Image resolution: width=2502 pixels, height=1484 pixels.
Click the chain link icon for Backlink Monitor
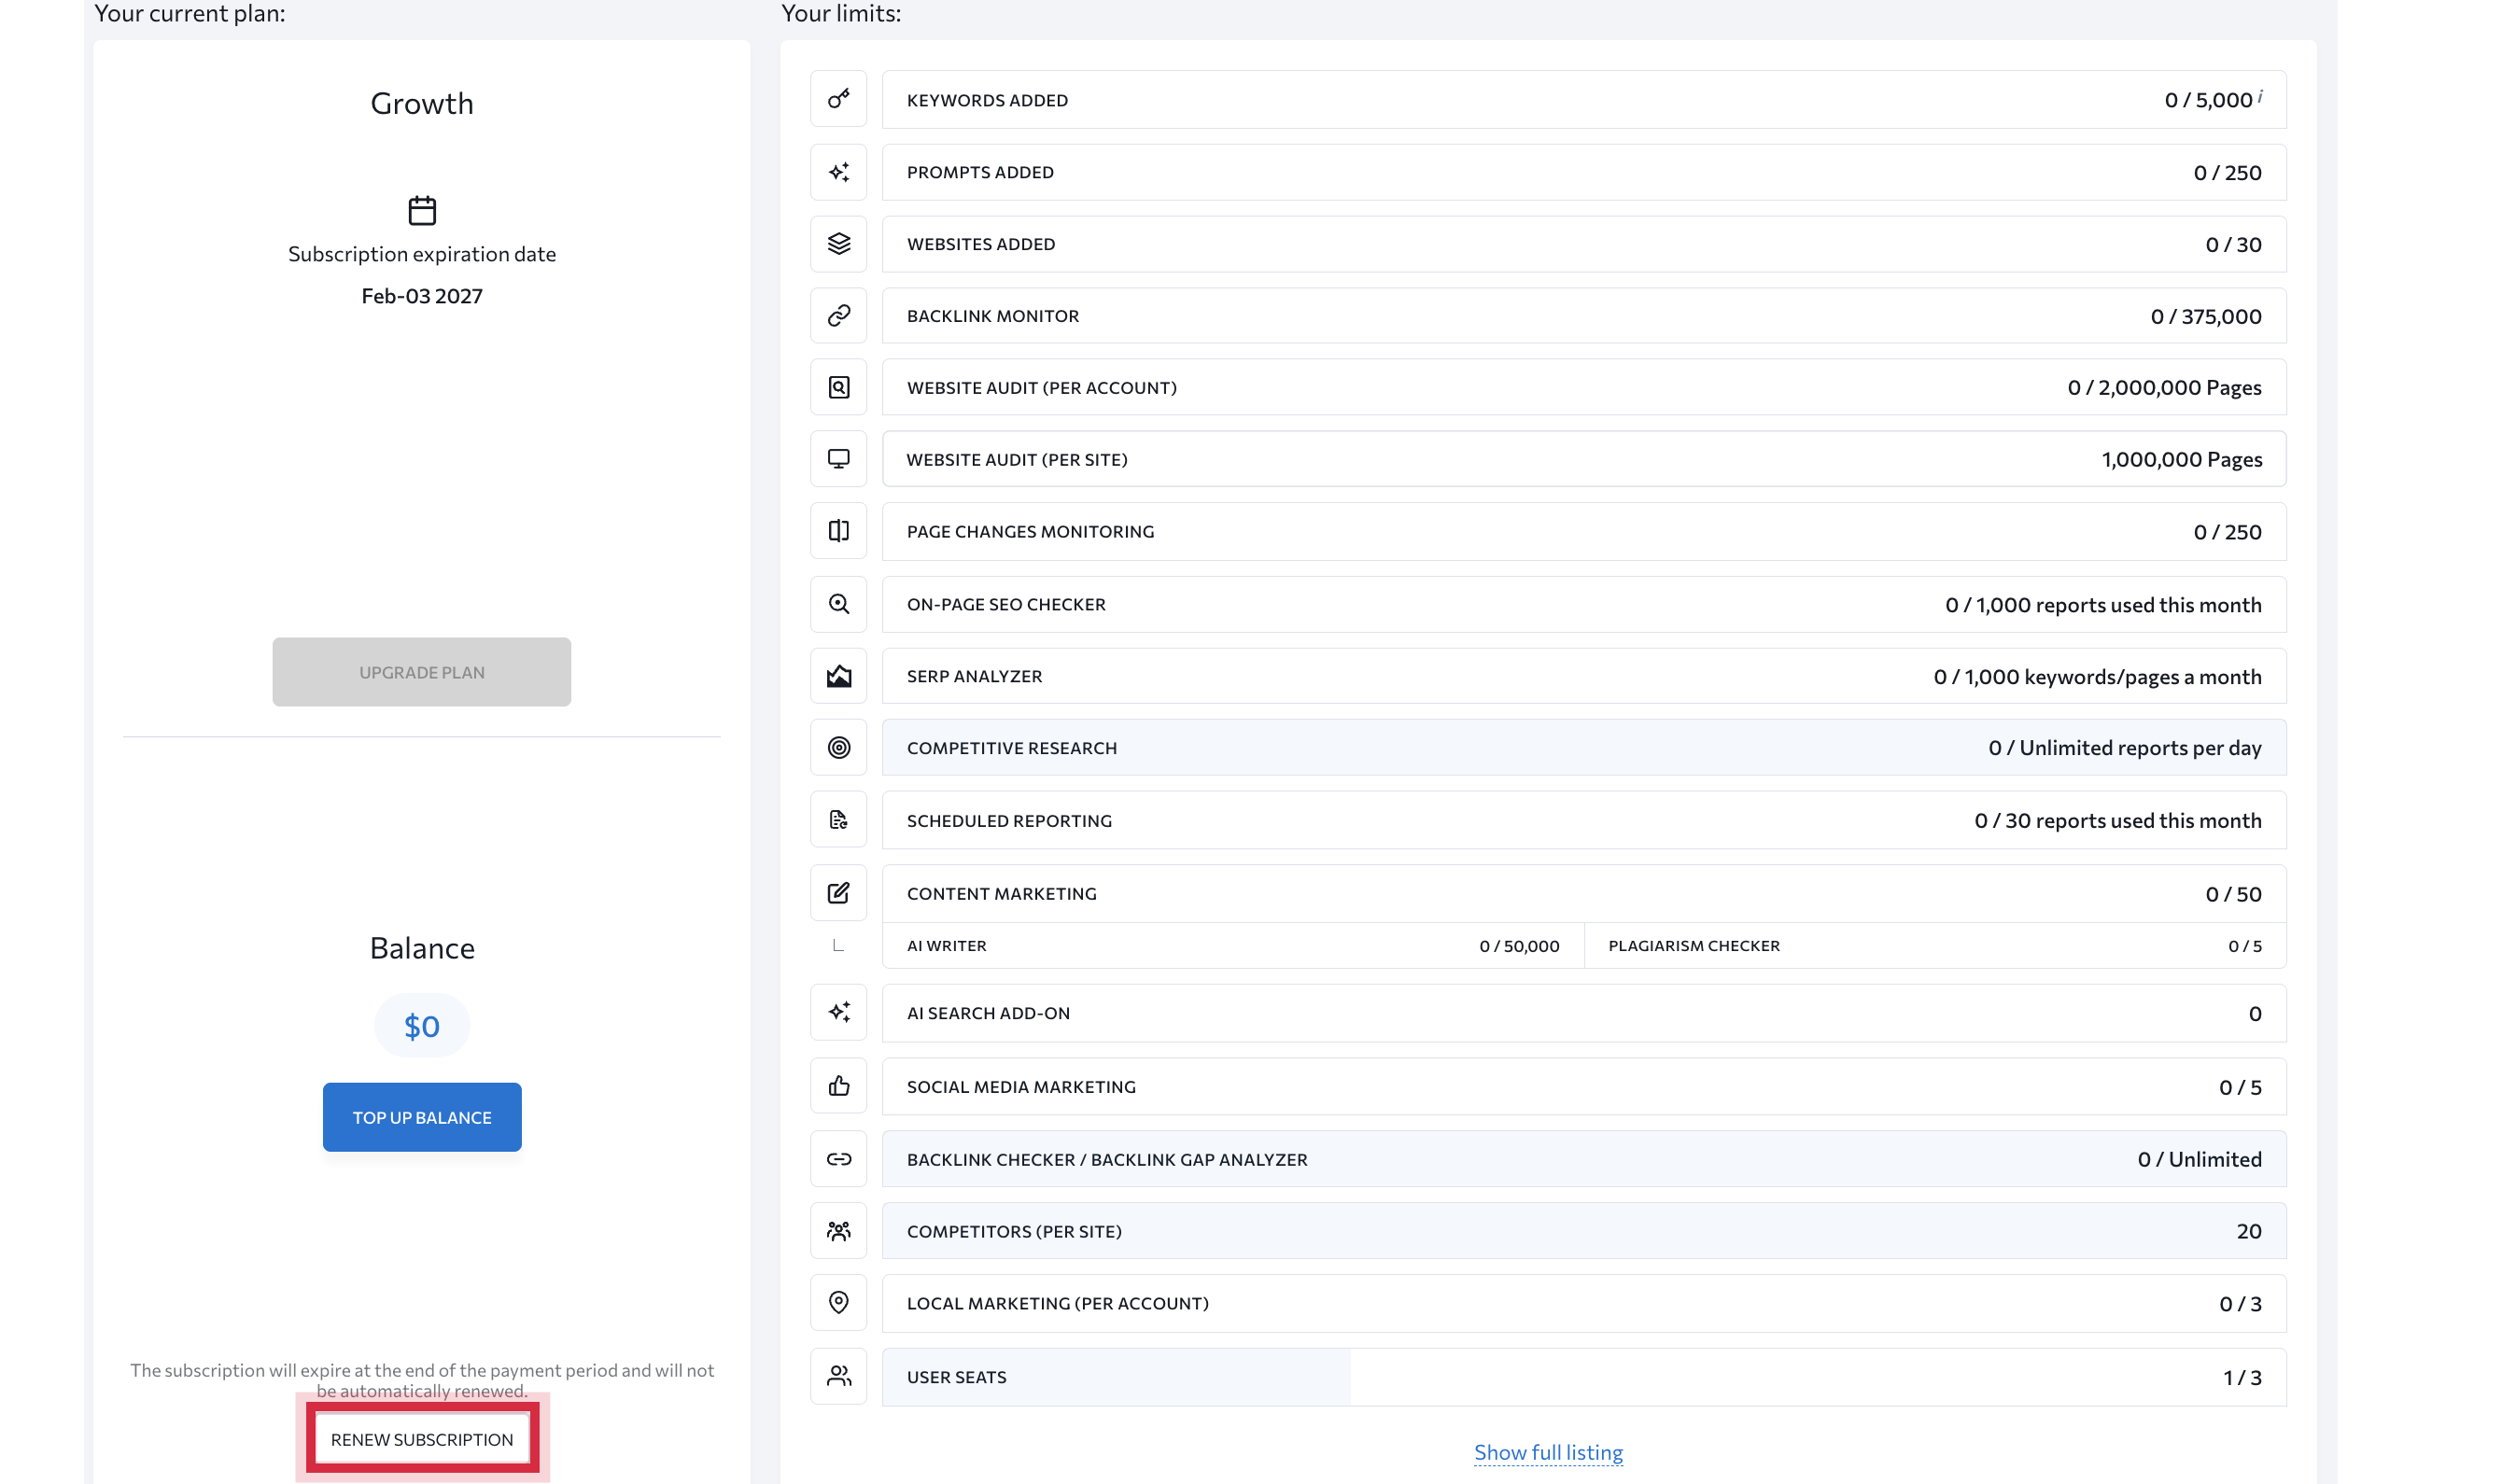[838, 316]
